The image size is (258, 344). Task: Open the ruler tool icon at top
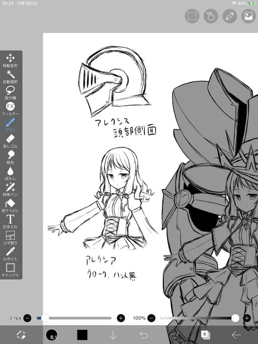pyautogui.click(x=230, y=16)
